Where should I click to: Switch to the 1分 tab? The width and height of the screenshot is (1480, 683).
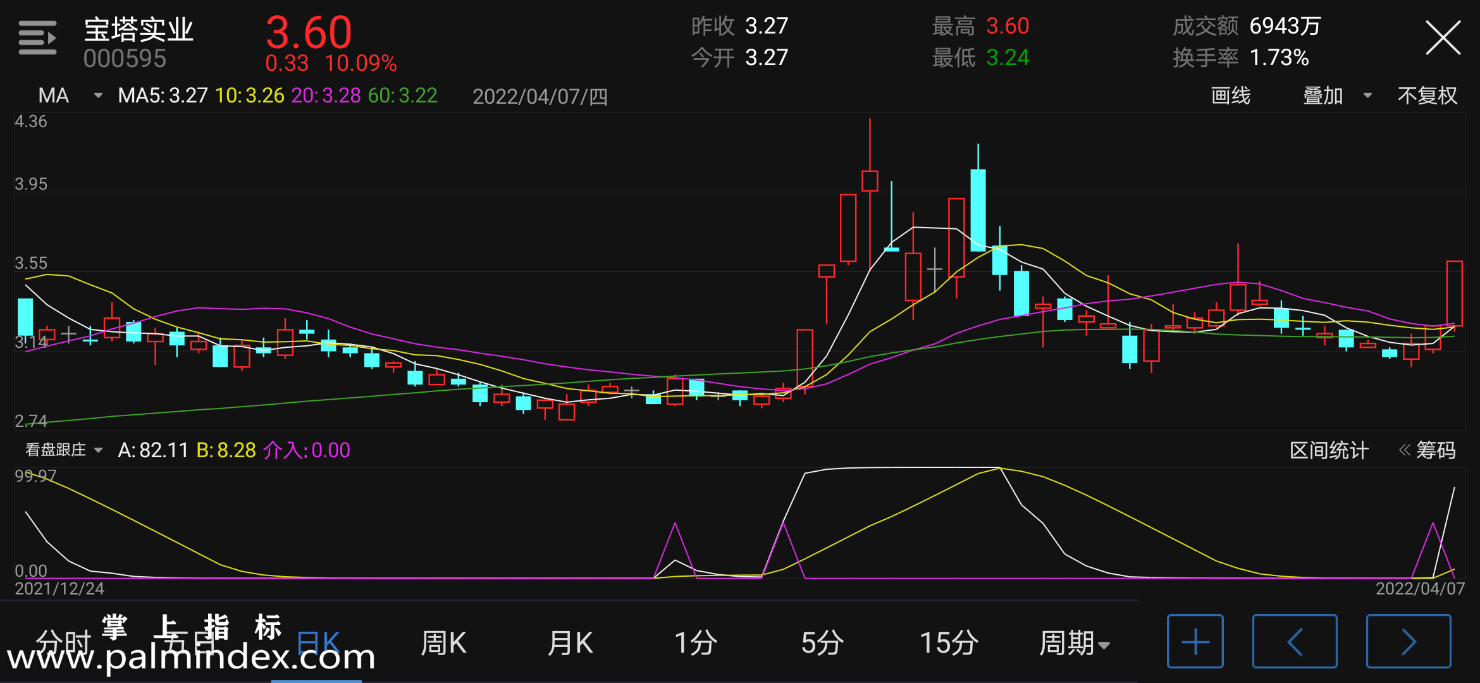click(696, 643)
